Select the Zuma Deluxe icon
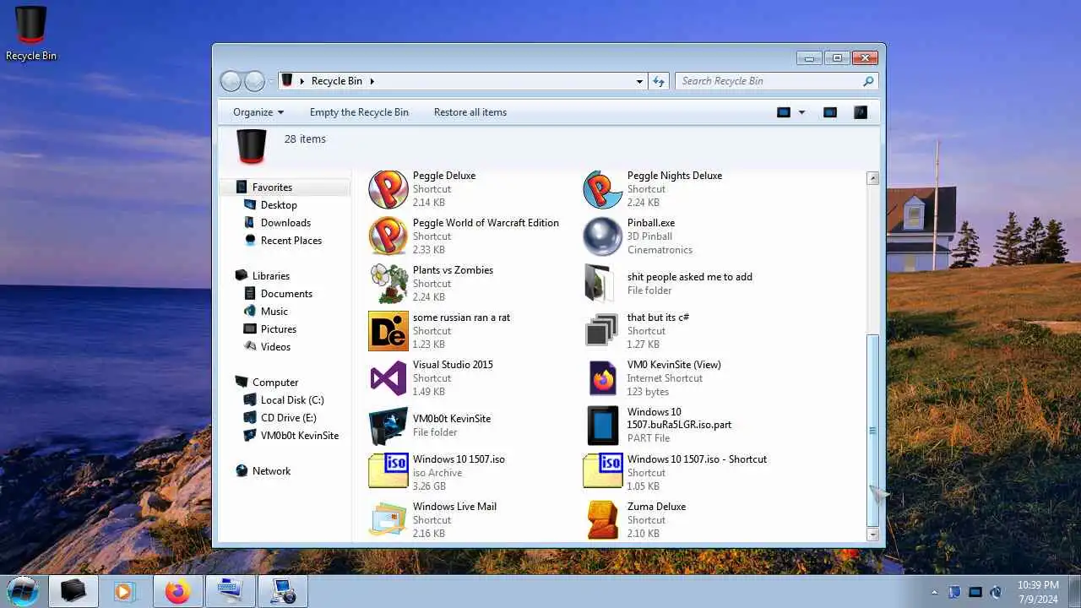The width and height of the screenshot is (1081, 608). pyautogui.click(x=603, y=520)
